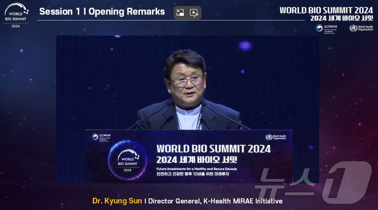
Task: Click the World Health Organization logo top-right
Action: pos(361,28)
